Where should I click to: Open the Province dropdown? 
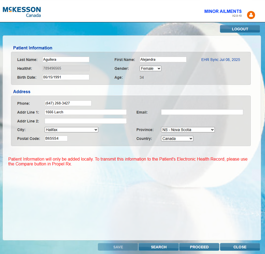[188, 130]
